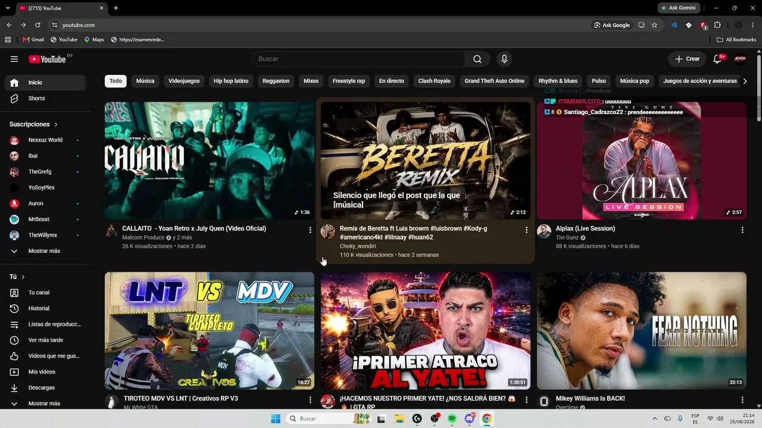762x428 pixels.
Task: Open the Beretta Remix video thumbnail
Action: point(426,160)
